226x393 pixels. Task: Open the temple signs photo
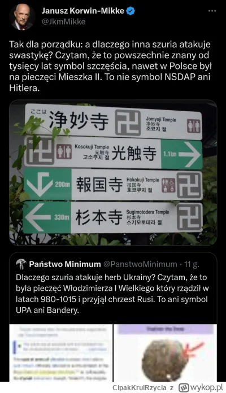[x=113, y=173]
